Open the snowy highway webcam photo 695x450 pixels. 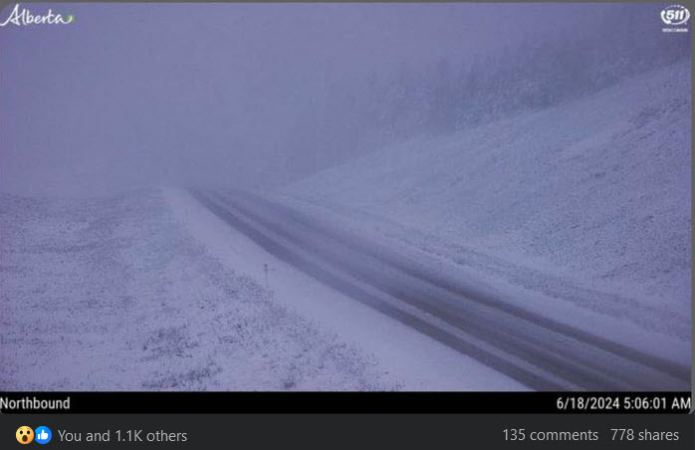click(346, 197)
